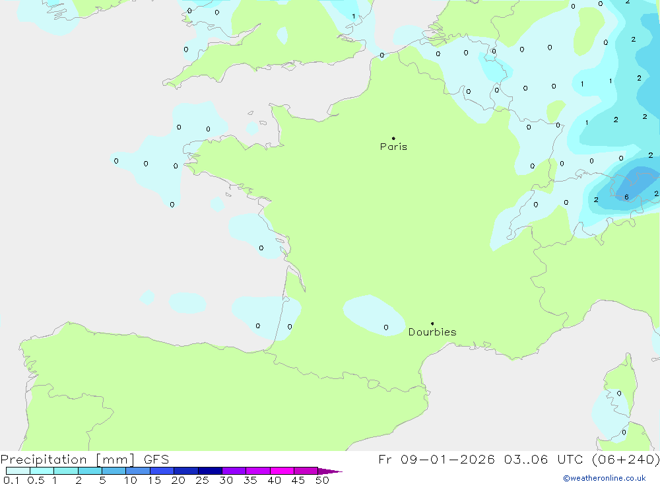
Task: Click the Paris location dot marker
Action: (393, 138)
